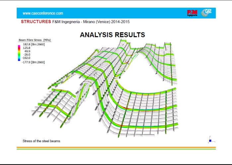Open the www.caeconference.com link

click(x=42, y=13)
